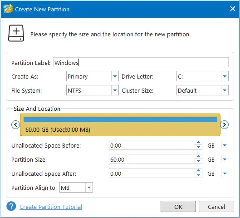Click inside the Partition Label text field

pos(141,62)
